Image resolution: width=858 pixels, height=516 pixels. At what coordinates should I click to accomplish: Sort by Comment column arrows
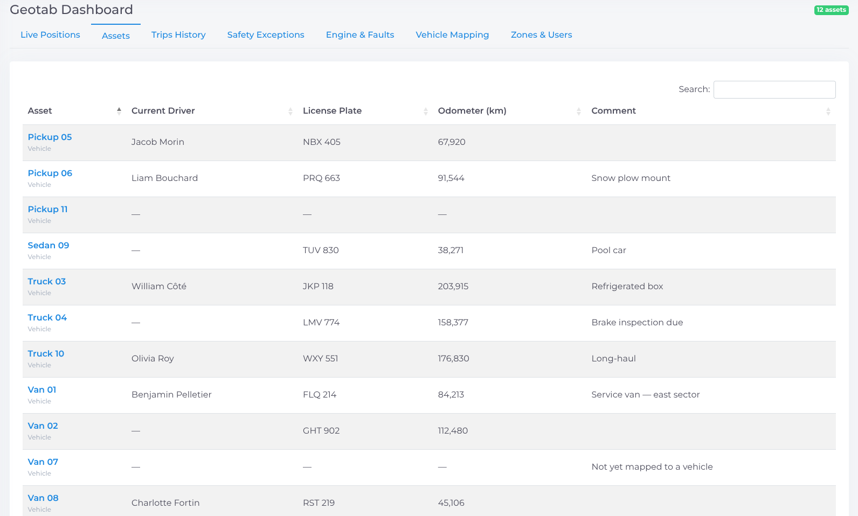coord(828,111)
